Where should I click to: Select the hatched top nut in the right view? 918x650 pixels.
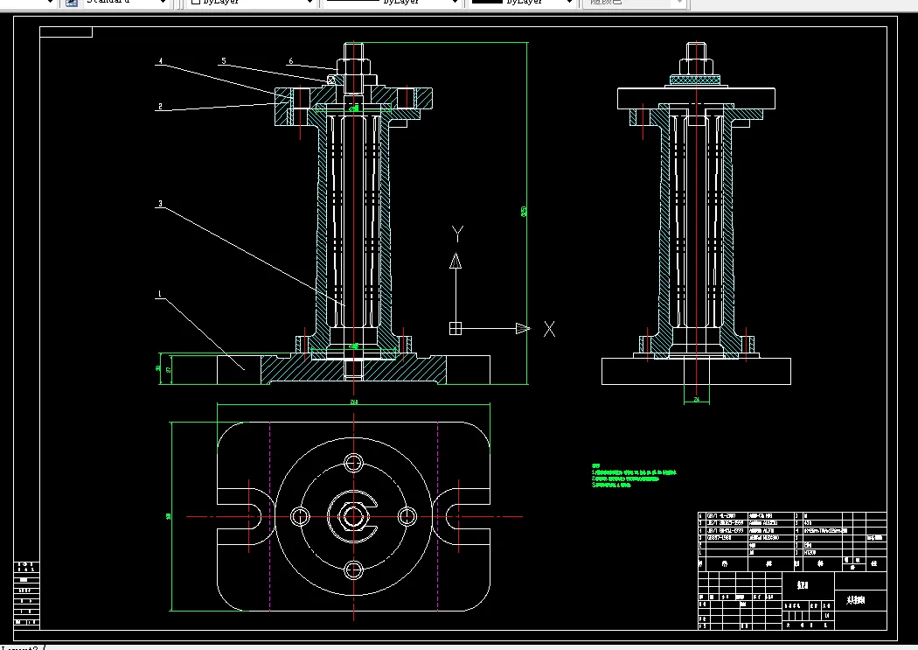point(696,80)
